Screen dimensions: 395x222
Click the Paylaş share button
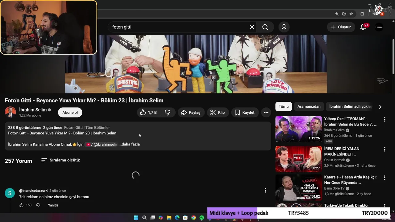tap(190, 113)
